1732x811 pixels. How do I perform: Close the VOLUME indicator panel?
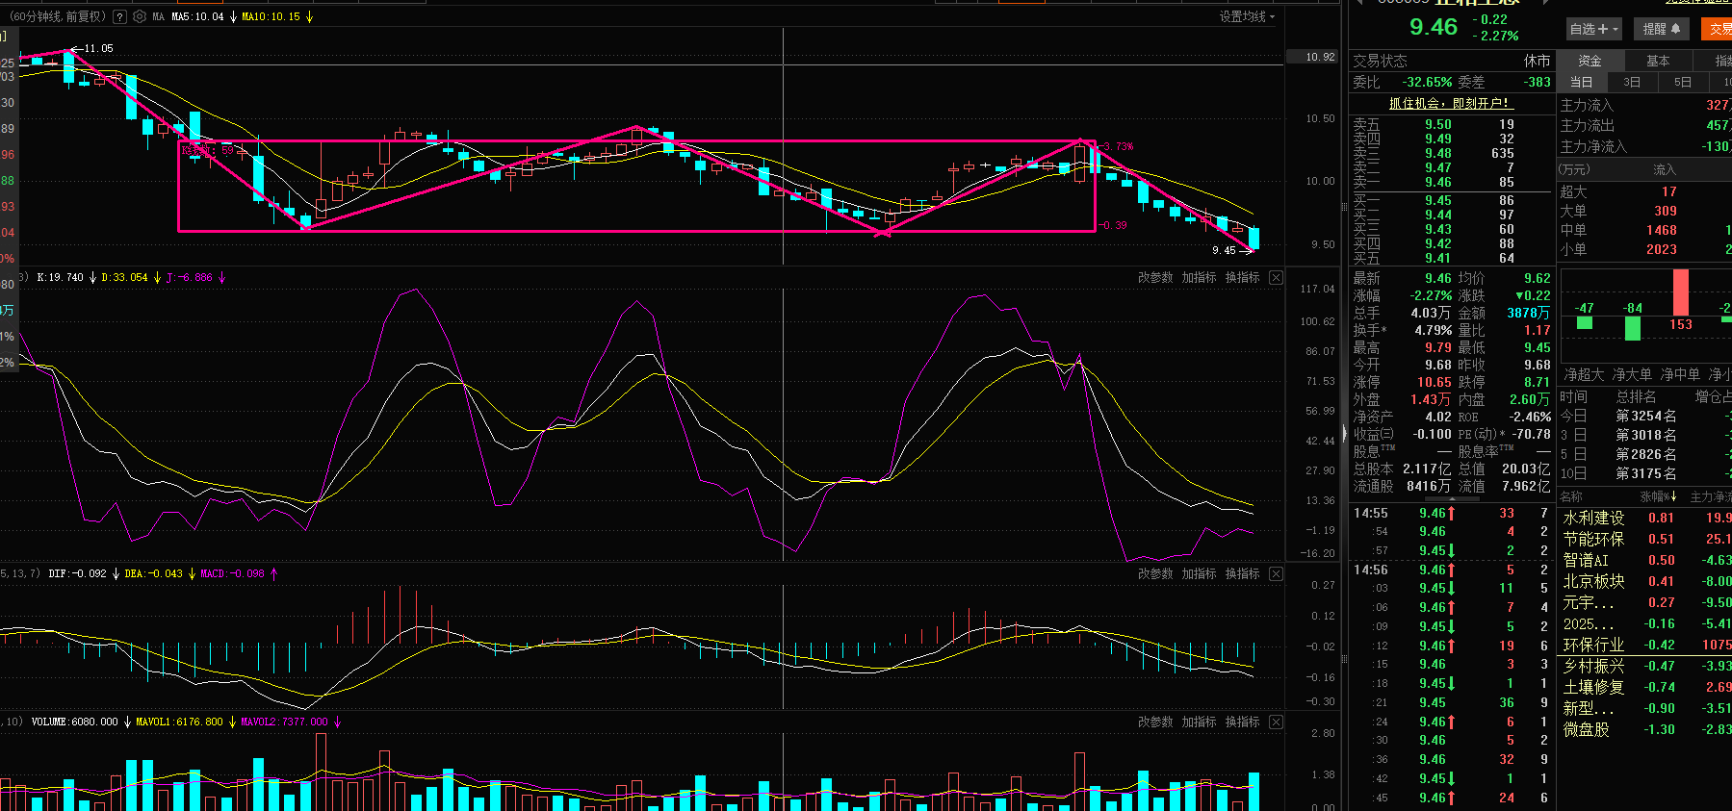1276,722
